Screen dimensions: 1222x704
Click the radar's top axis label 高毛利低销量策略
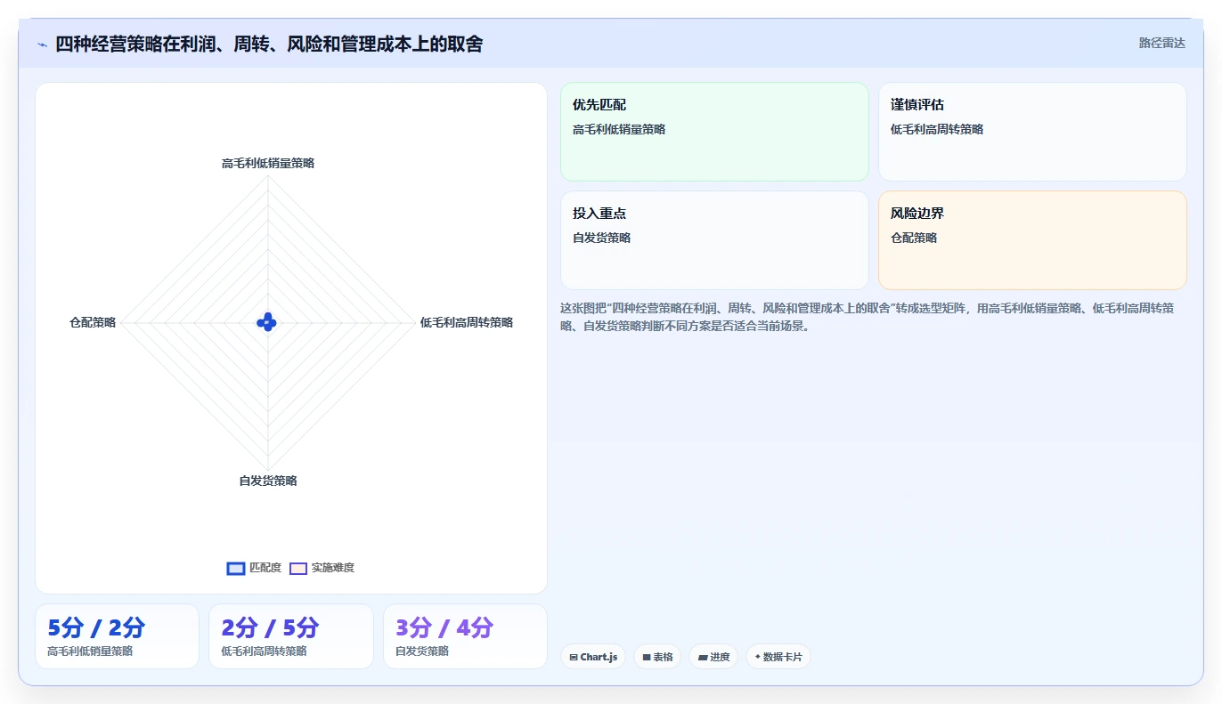(268, 163)
